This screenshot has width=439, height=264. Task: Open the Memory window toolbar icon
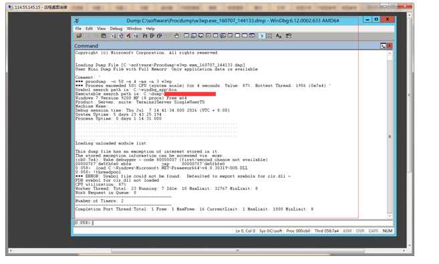(215, 35)
